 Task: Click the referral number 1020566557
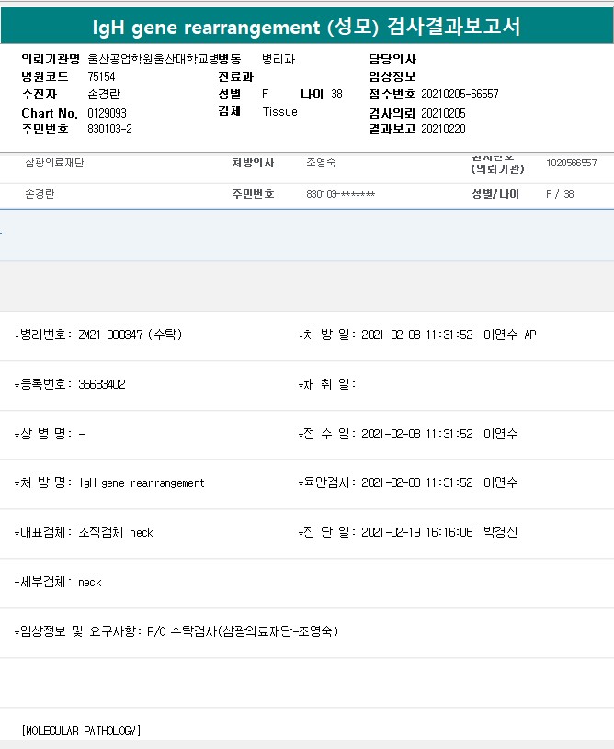pos(571,163)
